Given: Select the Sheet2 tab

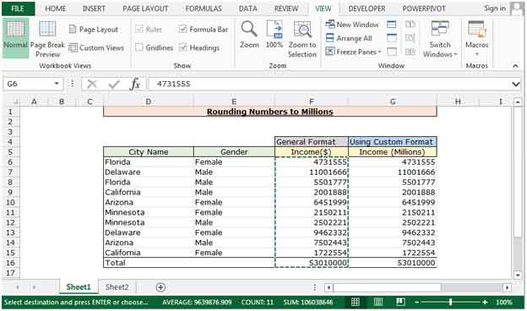Looking at the screenshot, I should coord(117,287).
